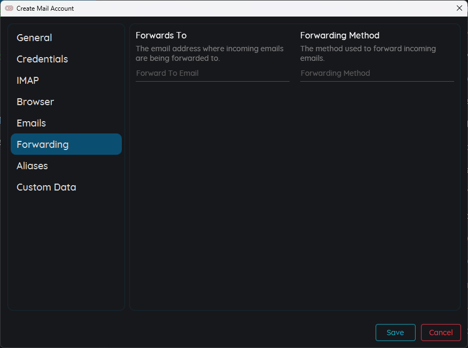Click the Create Mail Account title text
Viewport: 468px width, 348px height.
click(45, 9)
